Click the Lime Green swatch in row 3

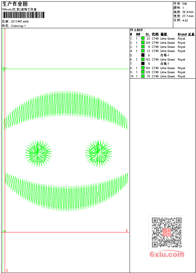tap(143, 47)
